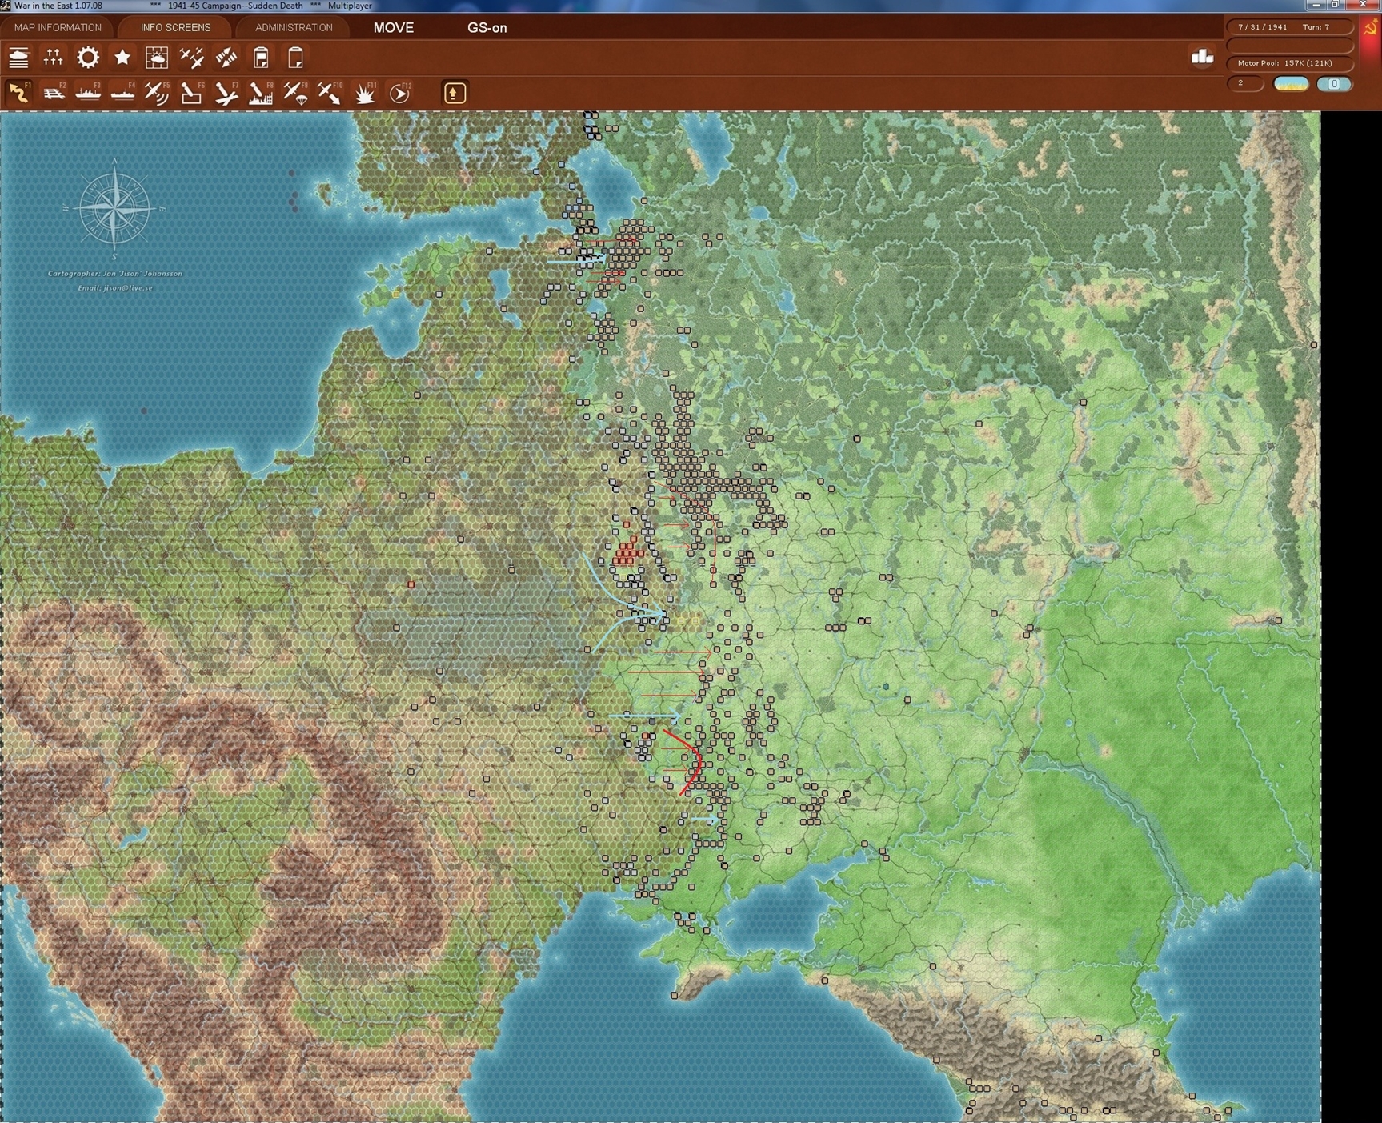Open the weather map screen icon
Image resolution: width=1382 pixels, height=1123 pixels.
[157, 58]
